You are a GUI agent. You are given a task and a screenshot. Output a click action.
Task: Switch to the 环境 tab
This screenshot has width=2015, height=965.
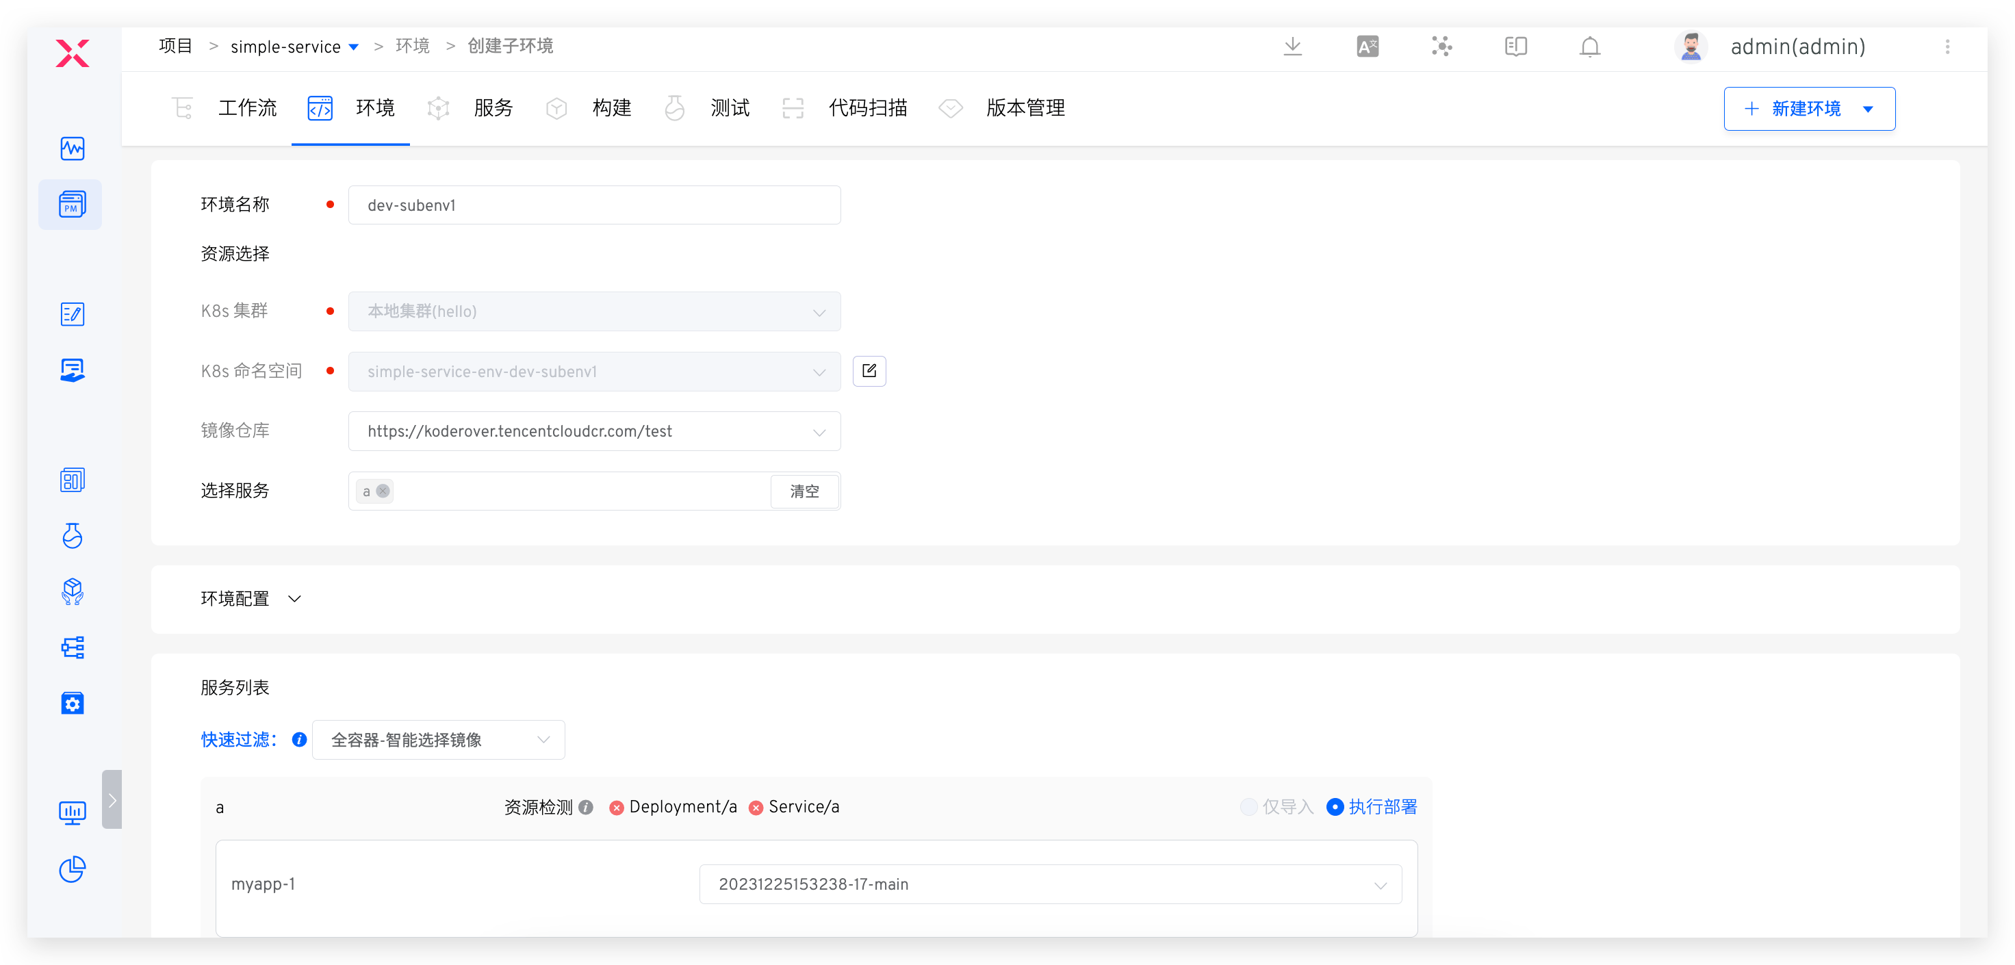tap(351, 108)
